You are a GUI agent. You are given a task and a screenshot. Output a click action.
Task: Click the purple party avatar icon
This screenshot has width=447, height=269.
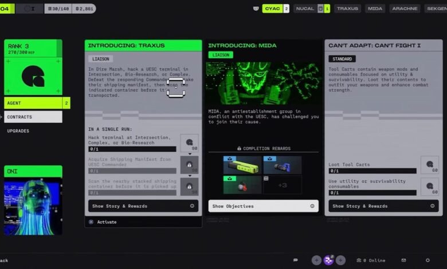point(328,260)
